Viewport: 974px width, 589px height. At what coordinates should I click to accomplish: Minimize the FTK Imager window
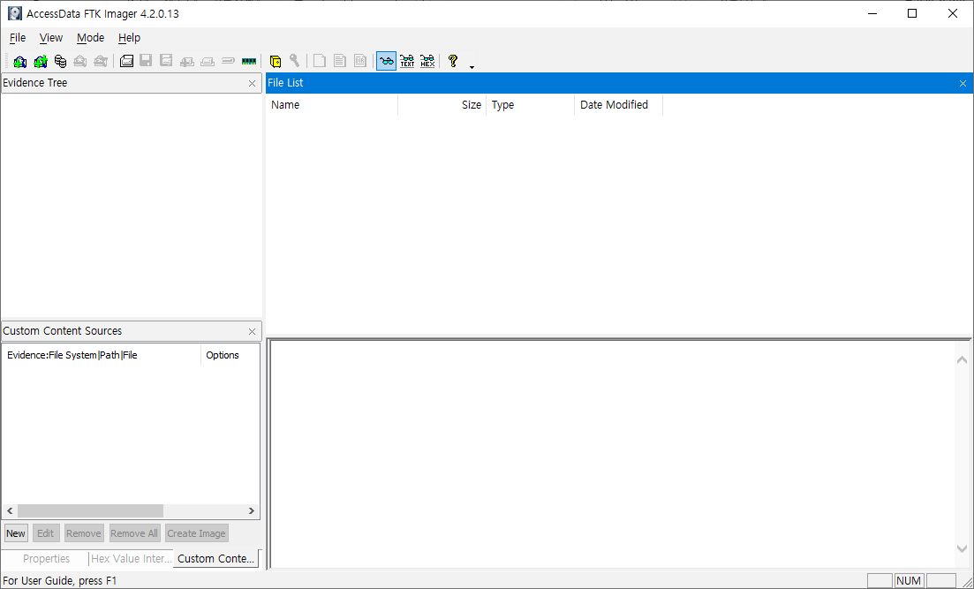point(872,13)
